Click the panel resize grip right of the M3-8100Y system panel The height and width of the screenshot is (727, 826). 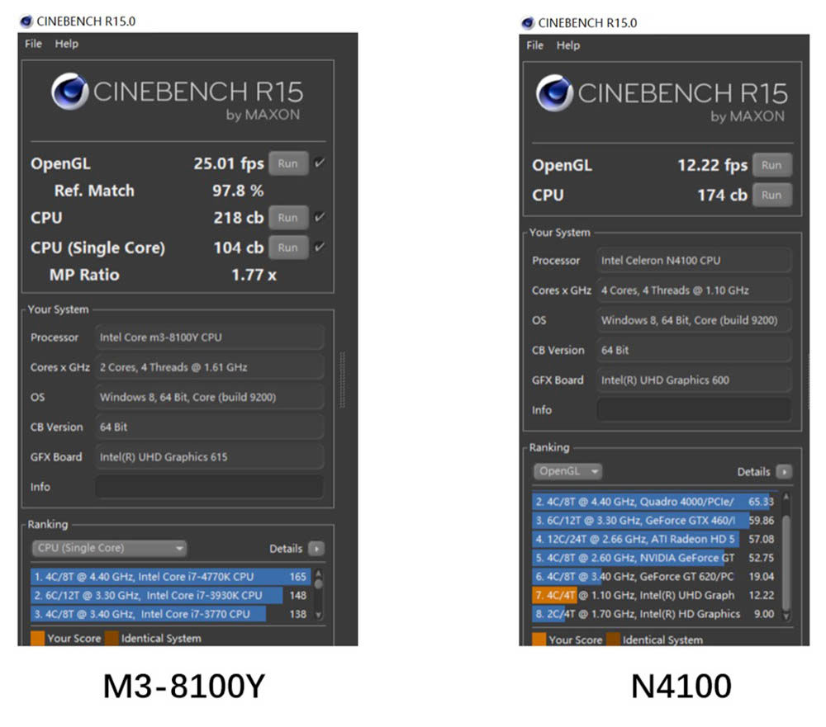pyautogui.click(x=343, y=380)
